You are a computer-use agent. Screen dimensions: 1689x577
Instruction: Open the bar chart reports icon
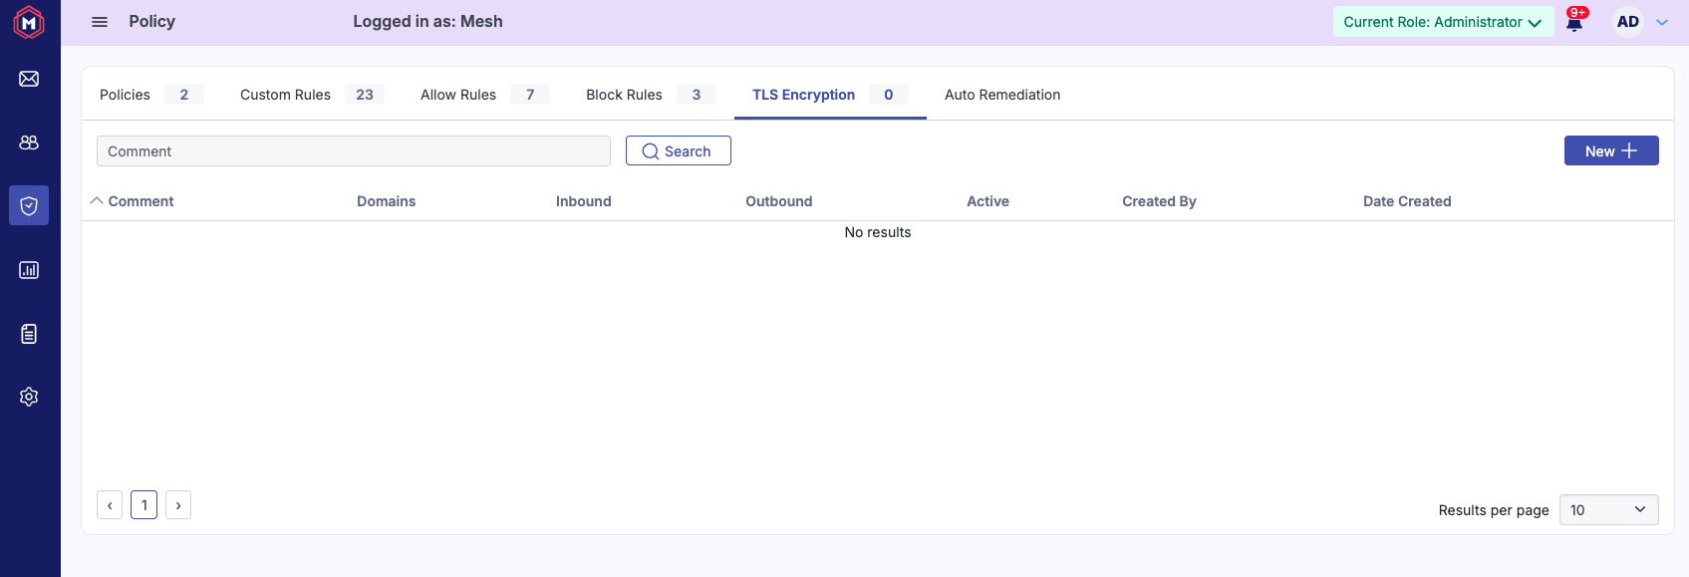point(29,270)
